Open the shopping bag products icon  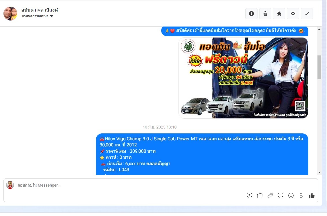point(260,195)
